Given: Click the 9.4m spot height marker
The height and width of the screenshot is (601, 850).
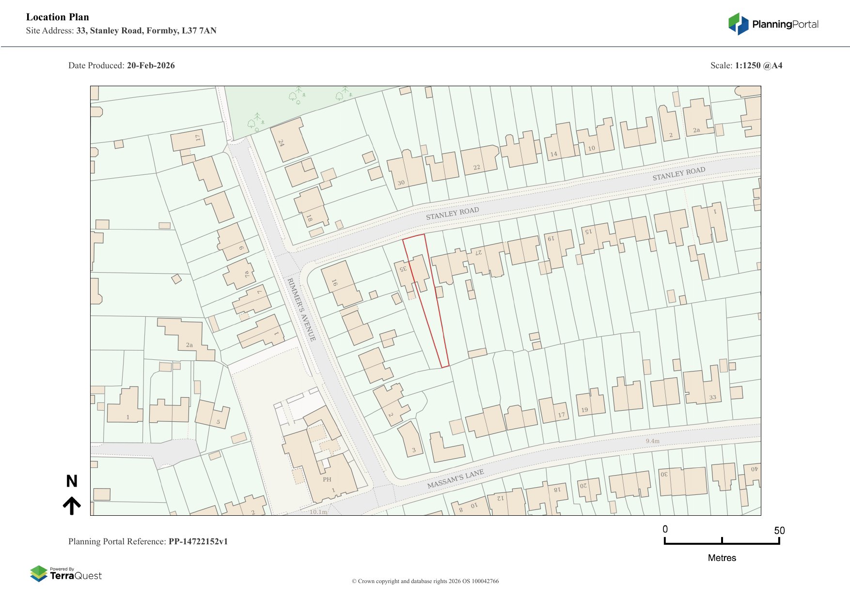Looking at the screenshot, I should tap(652, 441).
